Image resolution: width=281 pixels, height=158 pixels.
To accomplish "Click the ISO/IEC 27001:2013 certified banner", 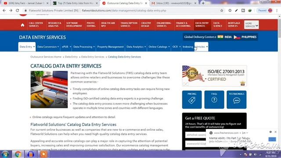I will coord(214,76).
